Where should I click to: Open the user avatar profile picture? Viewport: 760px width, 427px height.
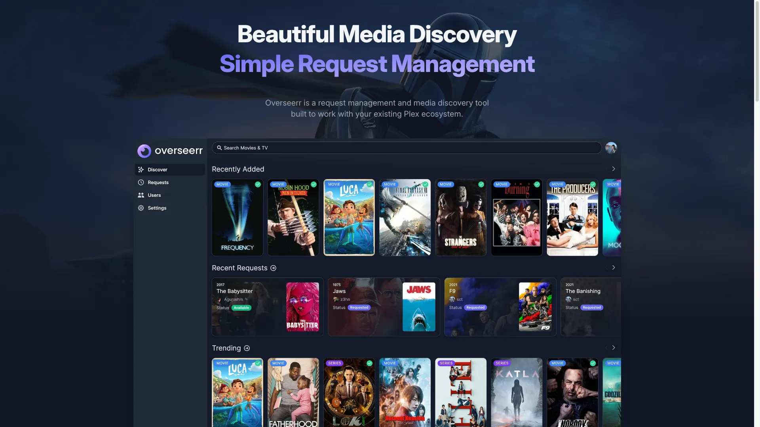click(611, 148)
